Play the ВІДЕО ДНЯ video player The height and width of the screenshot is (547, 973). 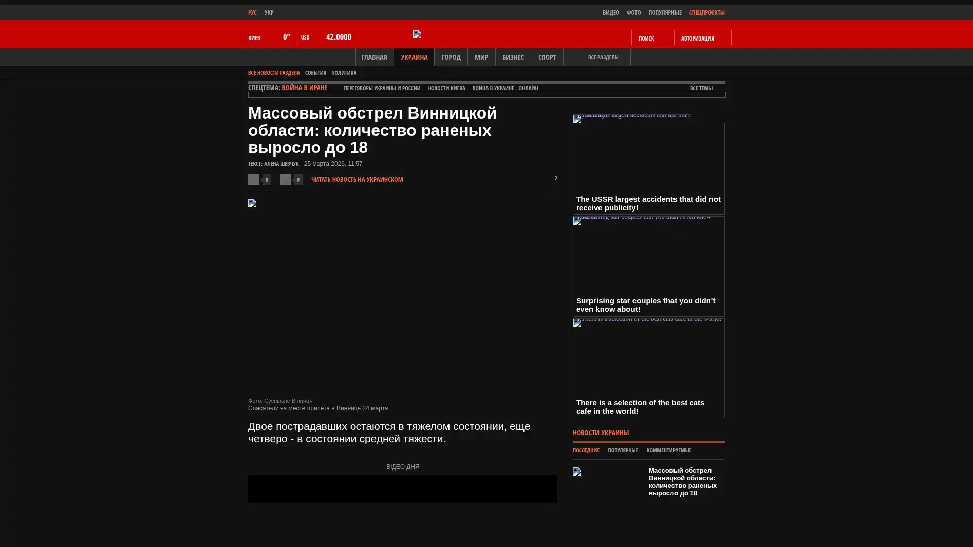pyautogui.click(x=402, y=488)
